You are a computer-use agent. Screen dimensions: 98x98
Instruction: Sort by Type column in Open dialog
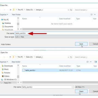pyautogui.click(x=78, y=66)
